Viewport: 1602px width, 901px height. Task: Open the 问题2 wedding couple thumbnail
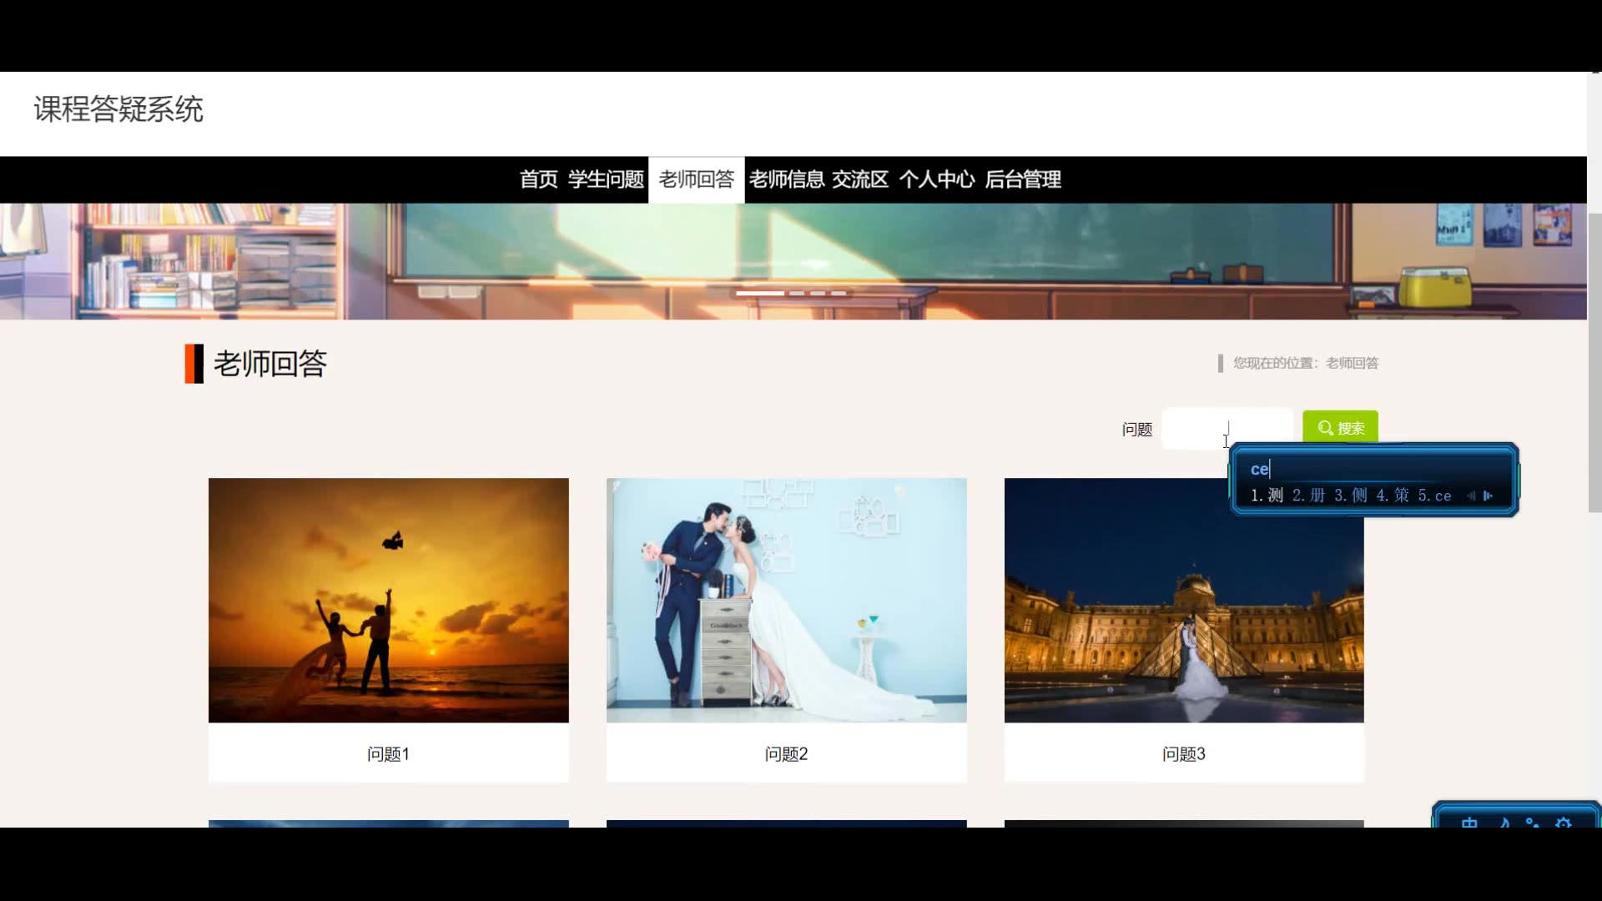click(786, 600)
